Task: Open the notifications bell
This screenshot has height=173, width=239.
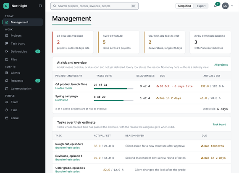Action: pos(215,6)
